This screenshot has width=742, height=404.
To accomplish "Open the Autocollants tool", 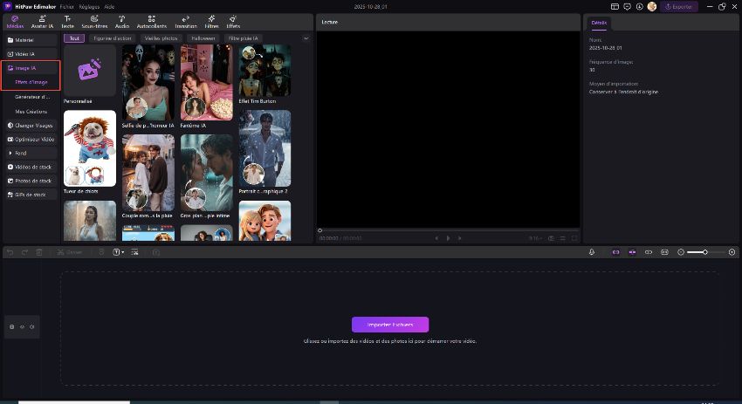I will (x=151, y=22).
